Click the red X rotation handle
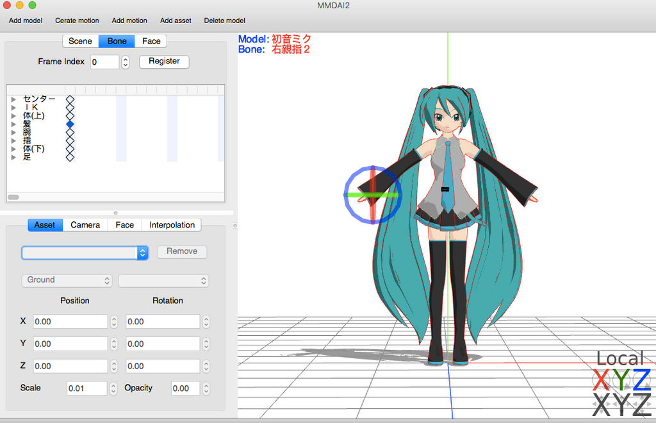This screenshot has height=423, width=656. point(601,380)
